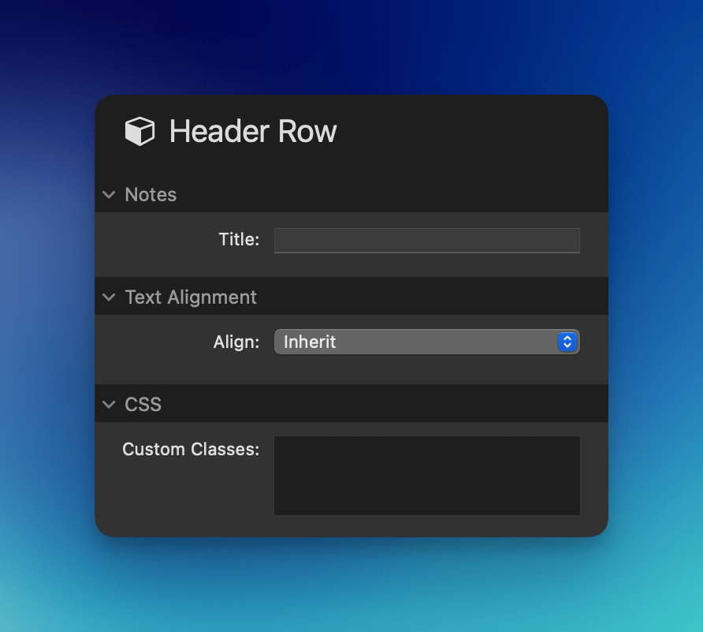Click the cube icon beside Header Row
703x632 pixels.
[x=139, y=131]
